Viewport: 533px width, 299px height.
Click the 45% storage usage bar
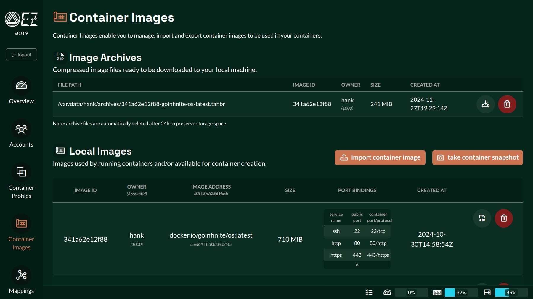(511, 292)
